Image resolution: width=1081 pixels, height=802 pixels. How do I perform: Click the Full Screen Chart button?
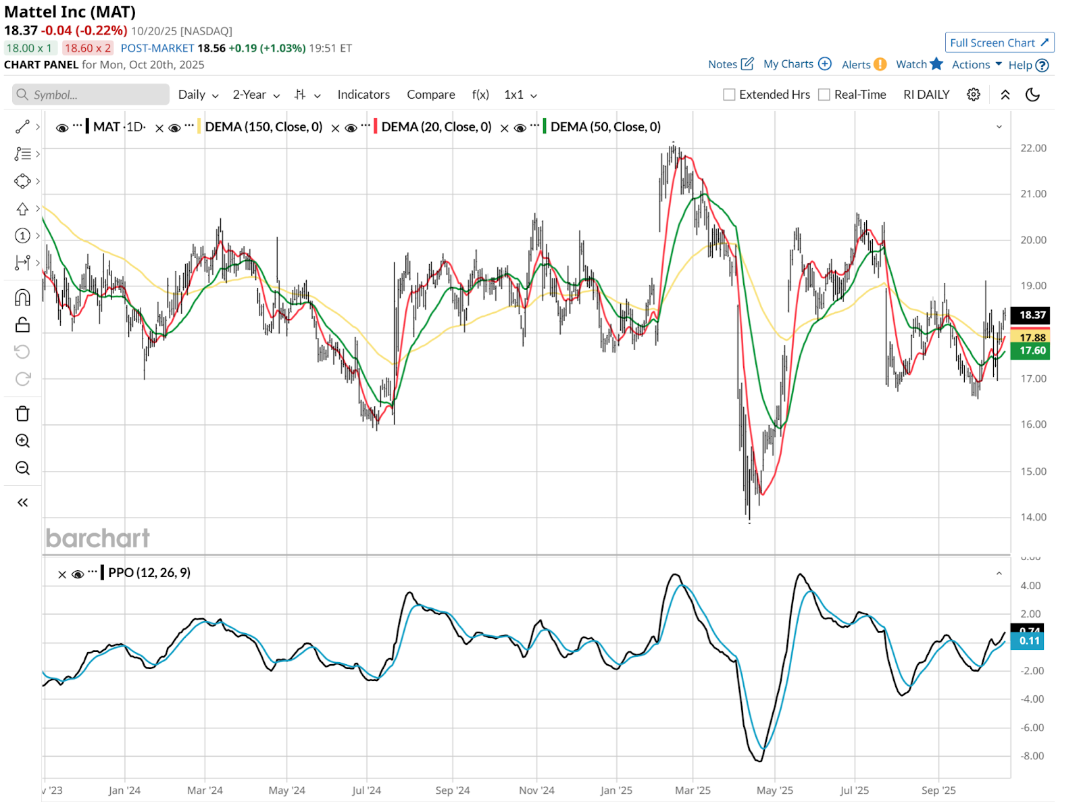(x=999, y=43)
